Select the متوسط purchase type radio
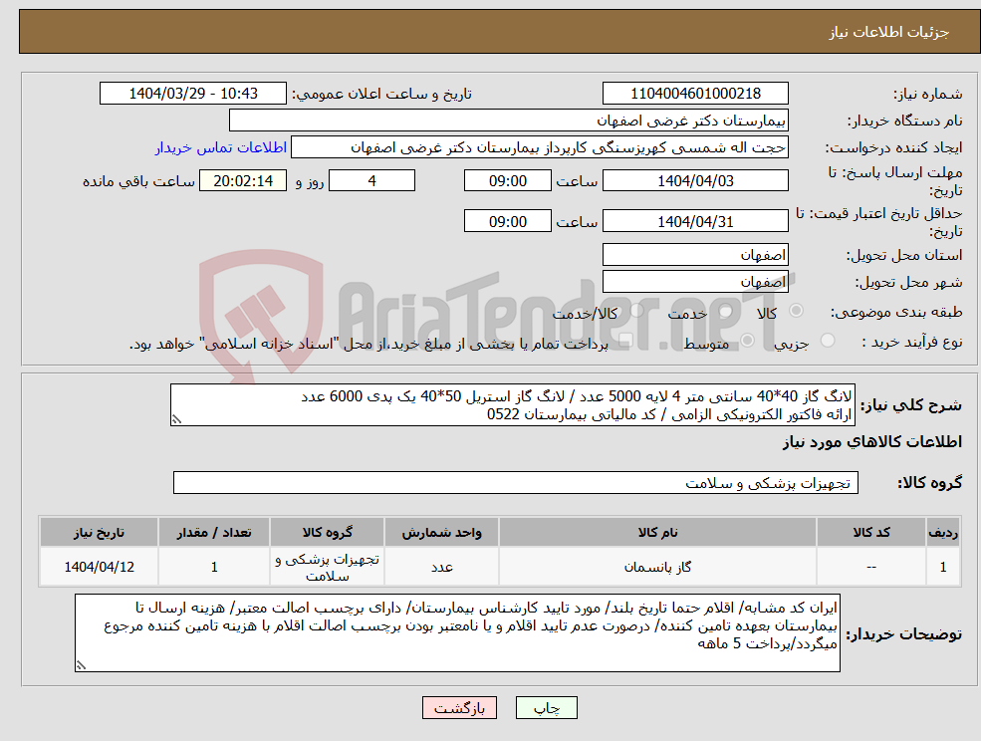 (747, 341)
